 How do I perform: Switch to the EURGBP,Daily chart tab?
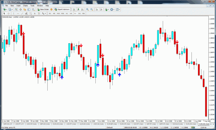(112, 124)
